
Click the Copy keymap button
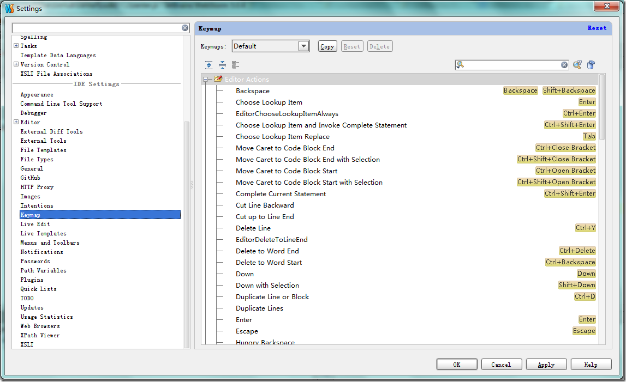click(327, 46)
